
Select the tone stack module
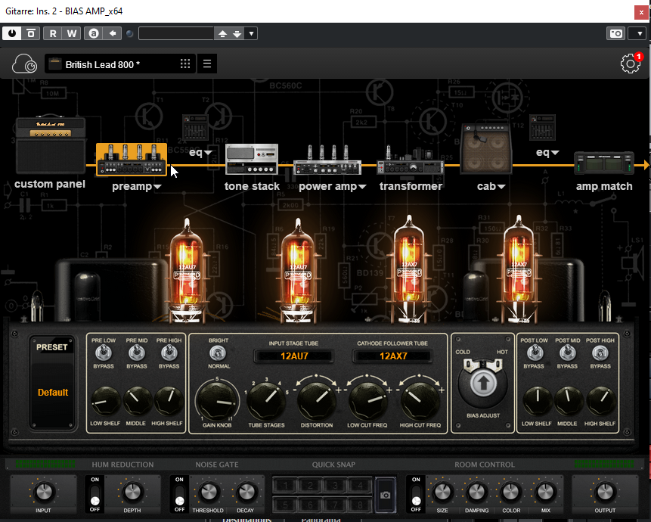pos(252,160)
